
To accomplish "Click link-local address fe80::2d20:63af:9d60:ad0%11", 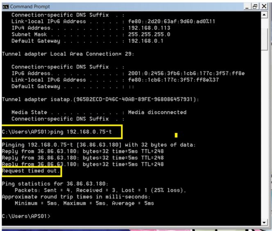I will [172, 21].
